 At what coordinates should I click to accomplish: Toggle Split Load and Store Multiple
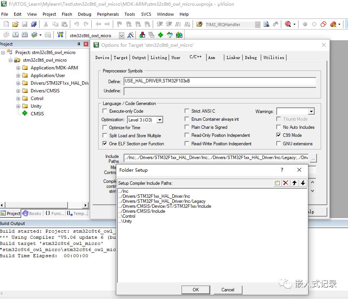105,135
